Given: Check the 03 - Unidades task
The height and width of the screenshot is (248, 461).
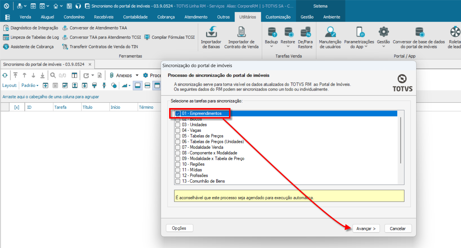Looking at the screenshot, I should 178,125.
